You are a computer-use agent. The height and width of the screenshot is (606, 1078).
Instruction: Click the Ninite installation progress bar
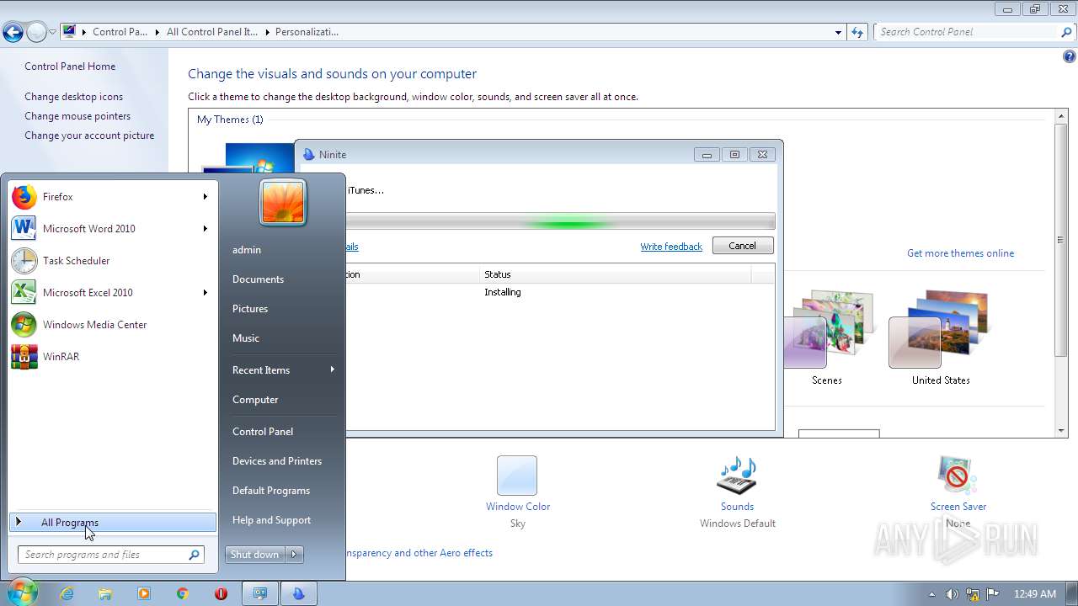(x=560, y=222)
